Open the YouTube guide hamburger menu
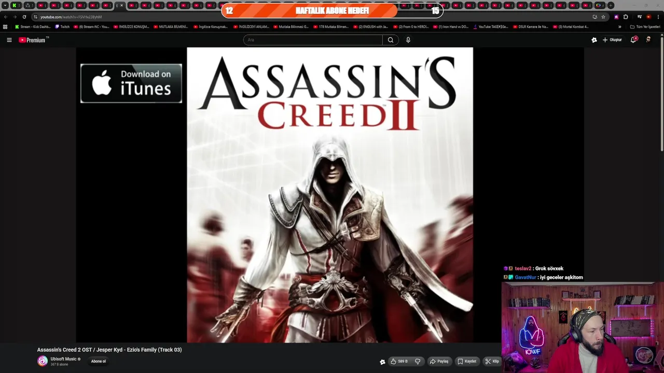The height and width of the screenshot is (373, 664). [x=9, y=40]
